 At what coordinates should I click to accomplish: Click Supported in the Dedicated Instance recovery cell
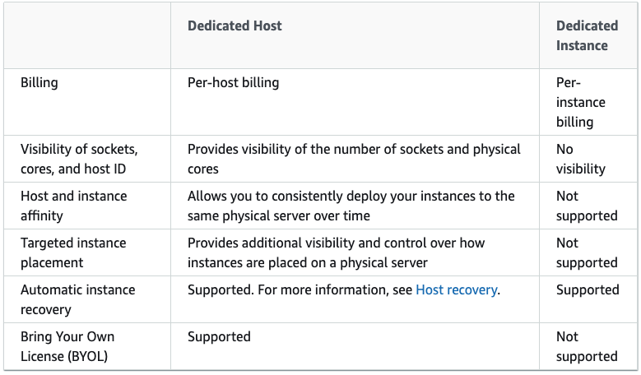click(587, 290)
